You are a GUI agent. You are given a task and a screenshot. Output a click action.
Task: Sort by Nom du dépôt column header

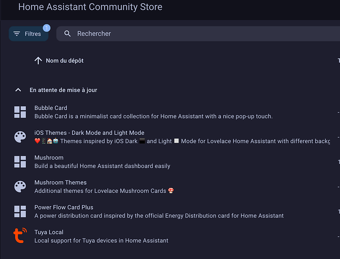(65, 61)
